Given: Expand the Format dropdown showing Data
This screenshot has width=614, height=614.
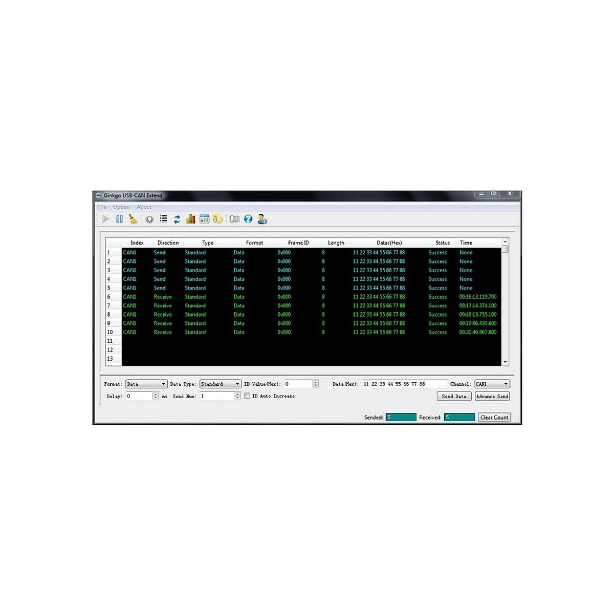Looking at the screenshot, I should pyautogui.click(x=146, y=384).
